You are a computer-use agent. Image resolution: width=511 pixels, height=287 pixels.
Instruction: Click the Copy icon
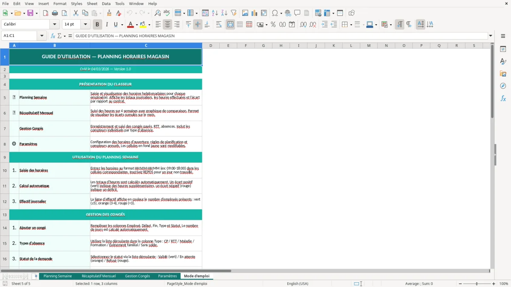[85, 13]
